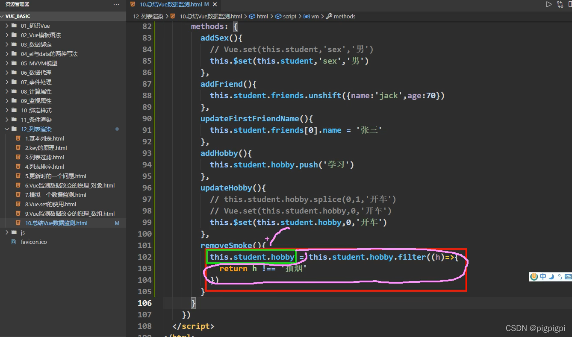Expand the 05_MVVM模型 folder

pyautogui.click(x=63, y=63)
